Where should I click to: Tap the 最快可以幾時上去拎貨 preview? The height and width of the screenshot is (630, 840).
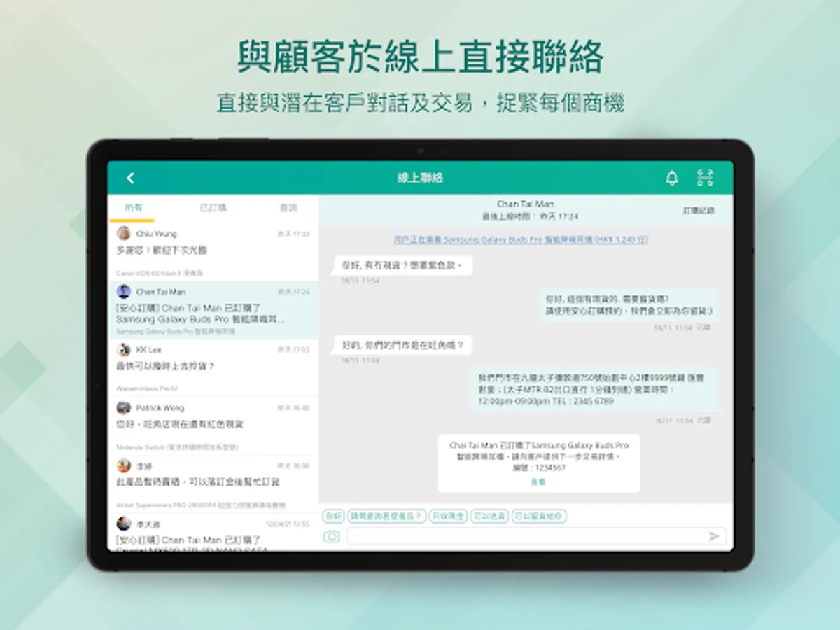point(165,366)
